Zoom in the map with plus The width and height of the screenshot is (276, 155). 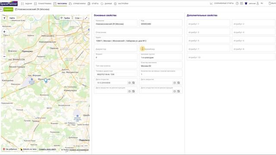[4, 31]
